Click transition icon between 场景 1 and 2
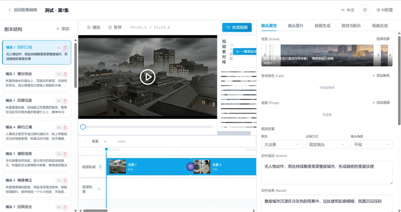 click(x=190, y=167)
